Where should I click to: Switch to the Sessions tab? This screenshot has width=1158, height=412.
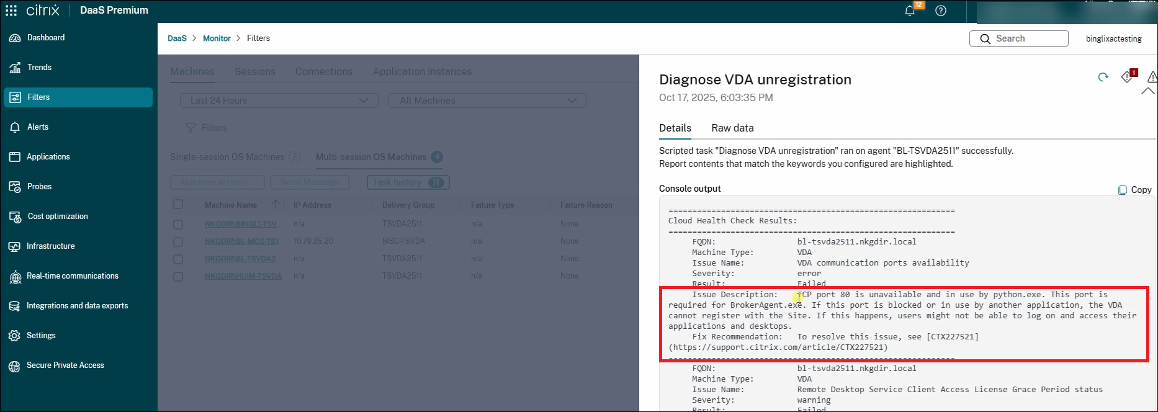[255, 72]
